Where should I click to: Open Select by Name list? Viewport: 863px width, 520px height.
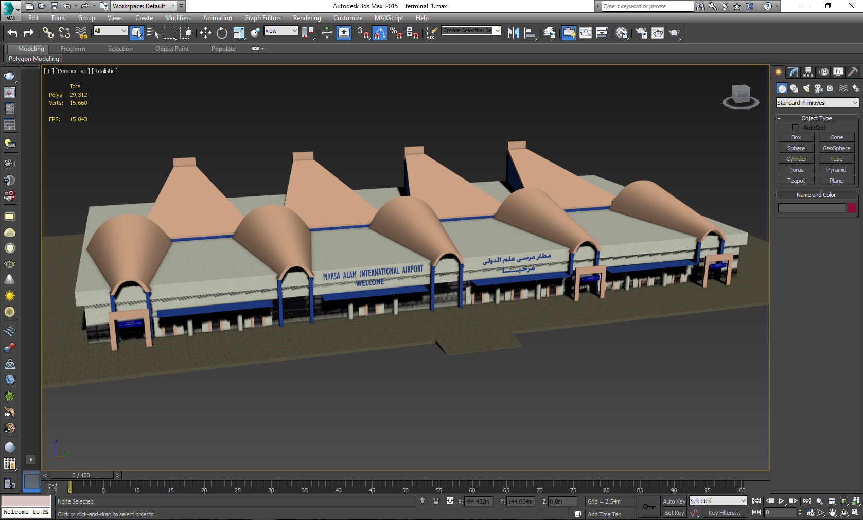pyautogui.click(x=153, y=32)
